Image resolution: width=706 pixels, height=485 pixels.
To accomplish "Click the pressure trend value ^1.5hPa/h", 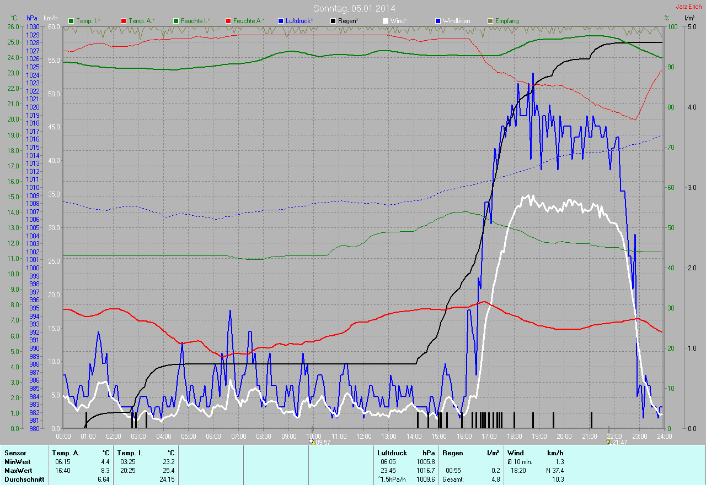I will 392,479.
